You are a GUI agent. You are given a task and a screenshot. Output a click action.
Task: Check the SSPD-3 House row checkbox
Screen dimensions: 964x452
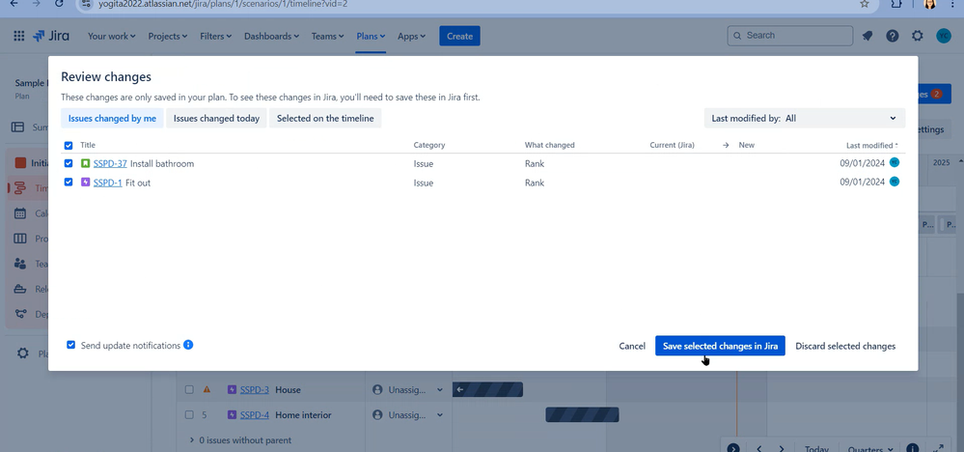[189, 389]
